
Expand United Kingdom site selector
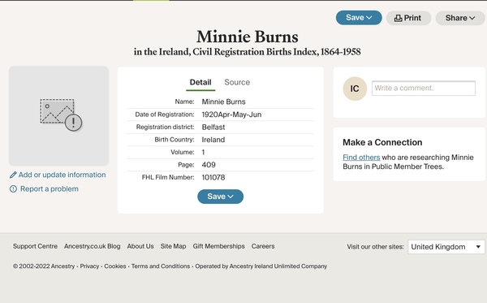coord(446,247)
